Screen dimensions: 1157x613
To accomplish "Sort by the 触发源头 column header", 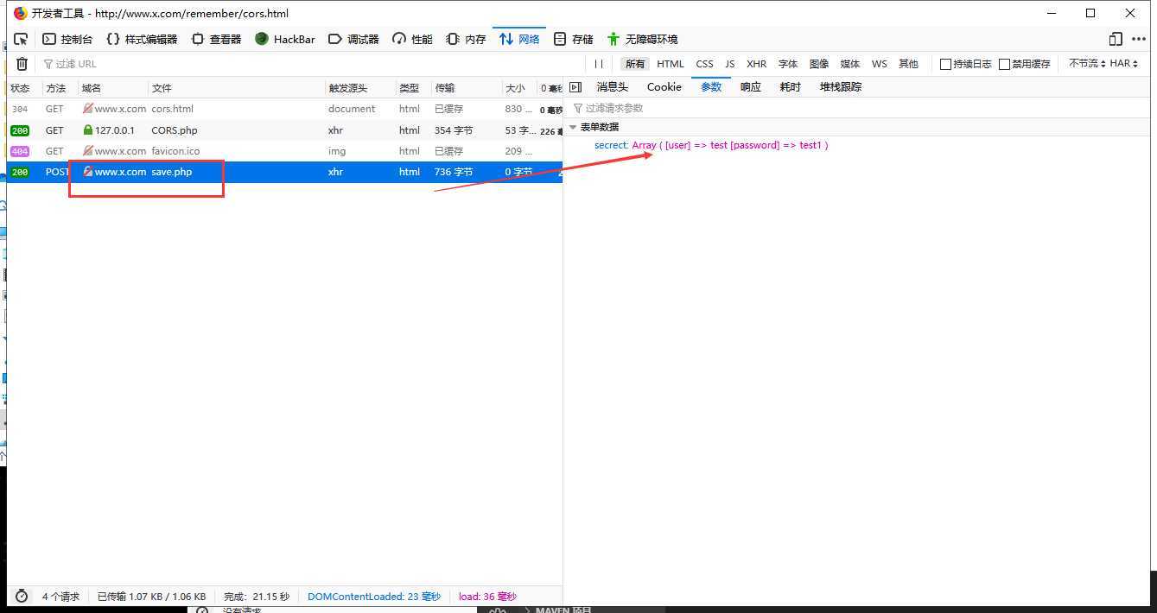I will [360, 88].
